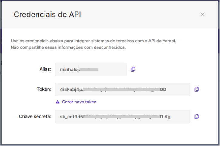Select the Token value field

tap(122, 89)
